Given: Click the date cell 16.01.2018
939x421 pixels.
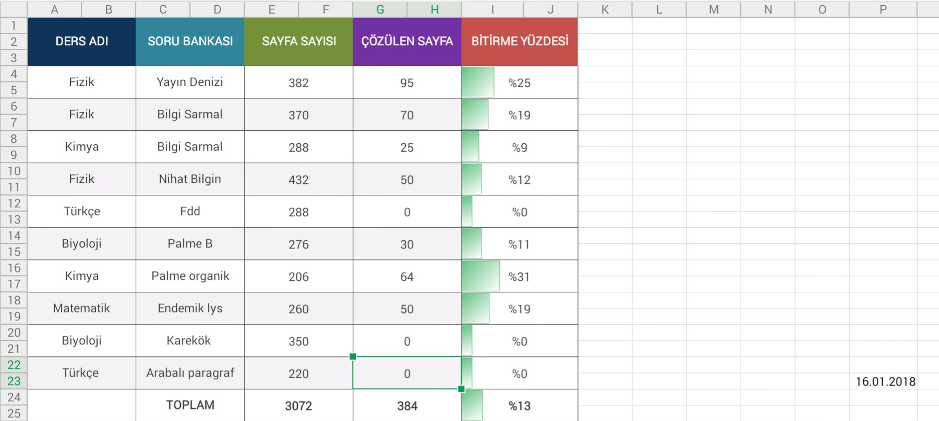Looking at the screenshot, I should coord(885,381).
